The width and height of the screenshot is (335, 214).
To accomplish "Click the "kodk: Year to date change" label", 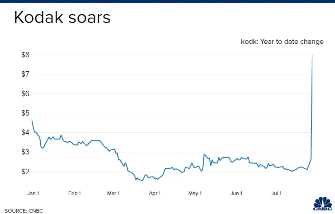I will click(282, 42).
